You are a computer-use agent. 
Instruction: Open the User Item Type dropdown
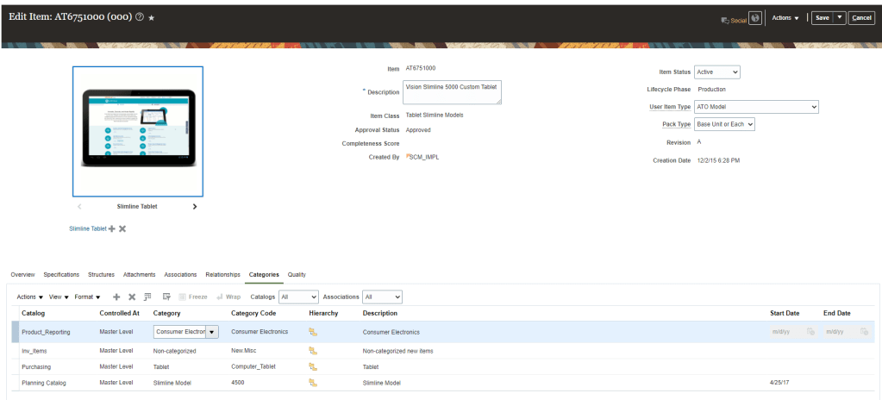[756, 107]
